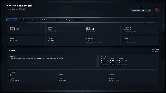Select the Finance tab
Viewport: 166px width, 93px height.
tap(56, 20)
